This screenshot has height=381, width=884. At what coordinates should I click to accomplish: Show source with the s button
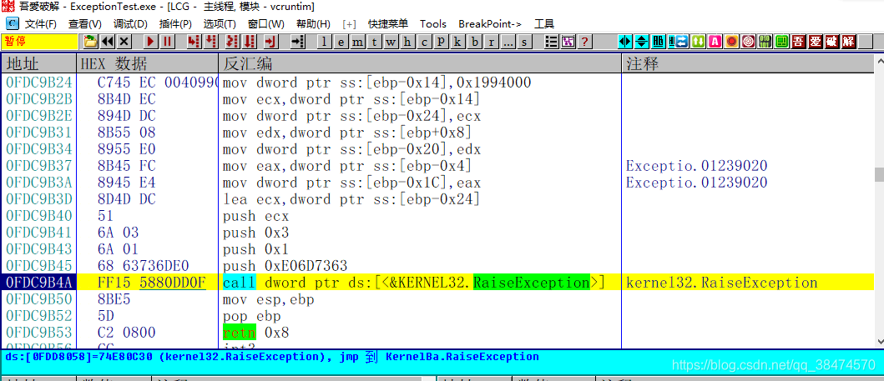click(524, 41)
